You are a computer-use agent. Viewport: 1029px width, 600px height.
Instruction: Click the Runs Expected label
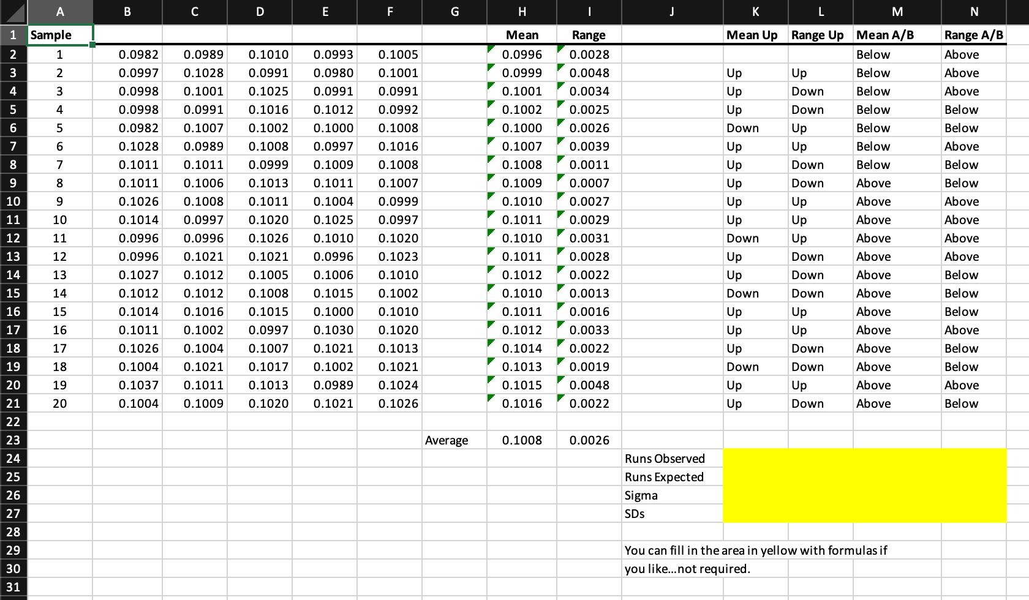664,477
